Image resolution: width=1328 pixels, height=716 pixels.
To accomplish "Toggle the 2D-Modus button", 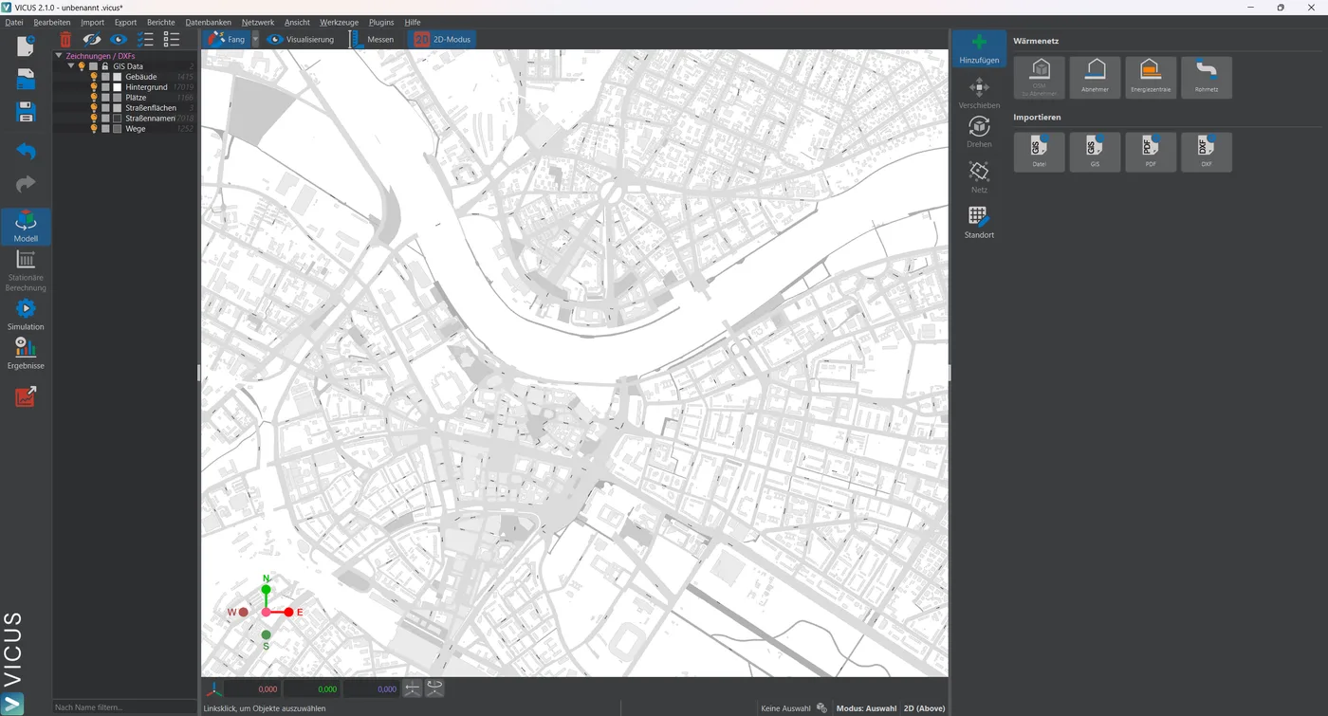I will (x=442, y=40).
